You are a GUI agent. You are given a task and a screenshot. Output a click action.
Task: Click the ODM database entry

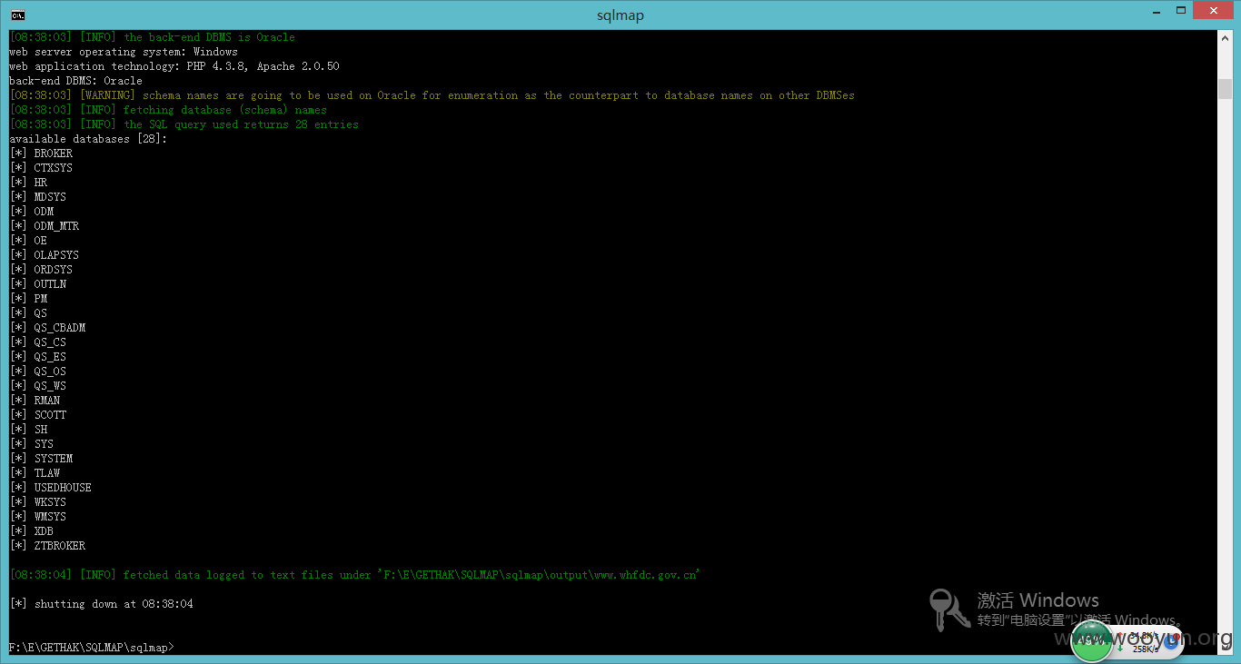[32, 212]
